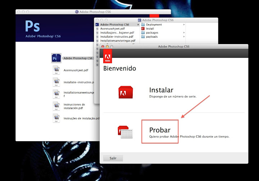259x181 pixels.
Task: Choose the Instalar option heading
Action: (161, 90)
